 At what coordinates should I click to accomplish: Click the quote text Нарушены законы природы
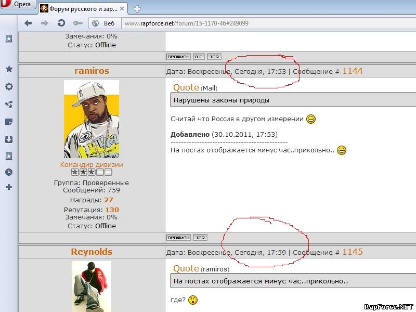click(222, 100)
